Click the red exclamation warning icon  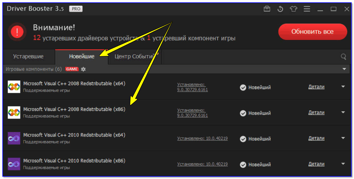click(17, 32)
